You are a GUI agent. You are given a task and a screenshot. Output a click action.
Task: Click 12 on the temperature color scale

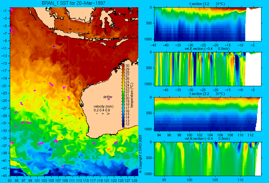[127, 124]
